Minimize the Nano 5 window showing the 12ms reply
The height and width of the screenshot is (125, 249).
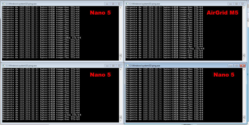[107, 66]
